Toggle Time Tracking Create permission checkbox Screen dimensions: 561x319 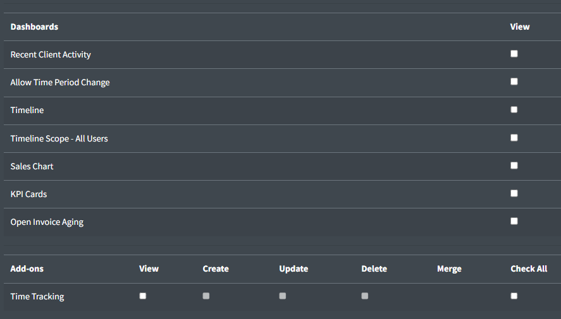click(x=206, y=296)
